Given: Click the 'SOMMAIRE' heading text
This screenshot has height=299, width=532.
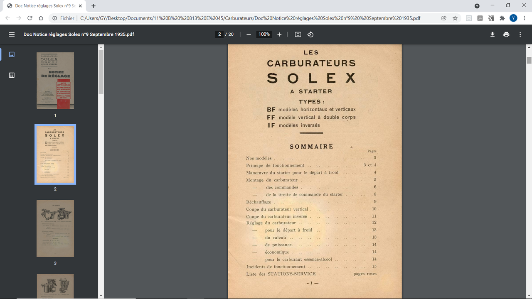Looking at the screenshot, I should [312, 147].
